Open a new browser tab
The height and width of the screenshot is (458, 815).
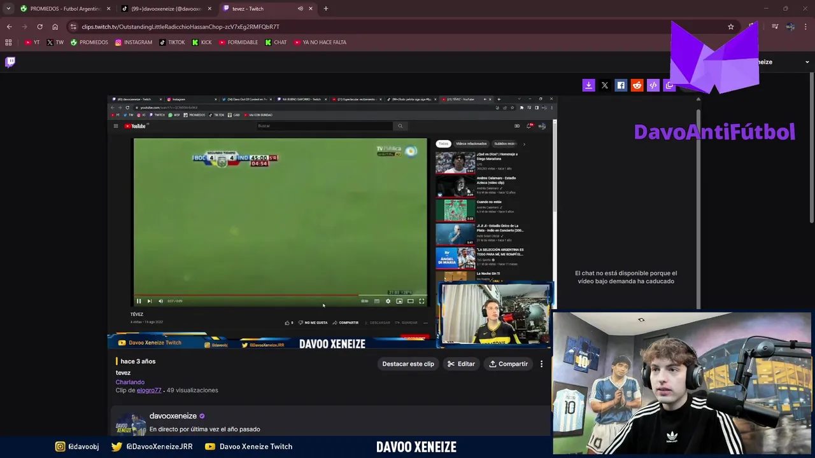325,9
